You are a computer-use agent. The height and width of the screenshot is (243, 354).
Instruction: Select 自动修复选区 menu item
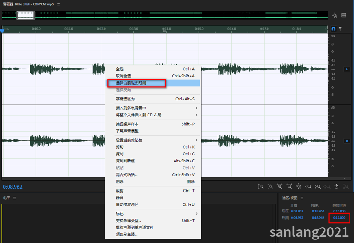tap(153, 204)
